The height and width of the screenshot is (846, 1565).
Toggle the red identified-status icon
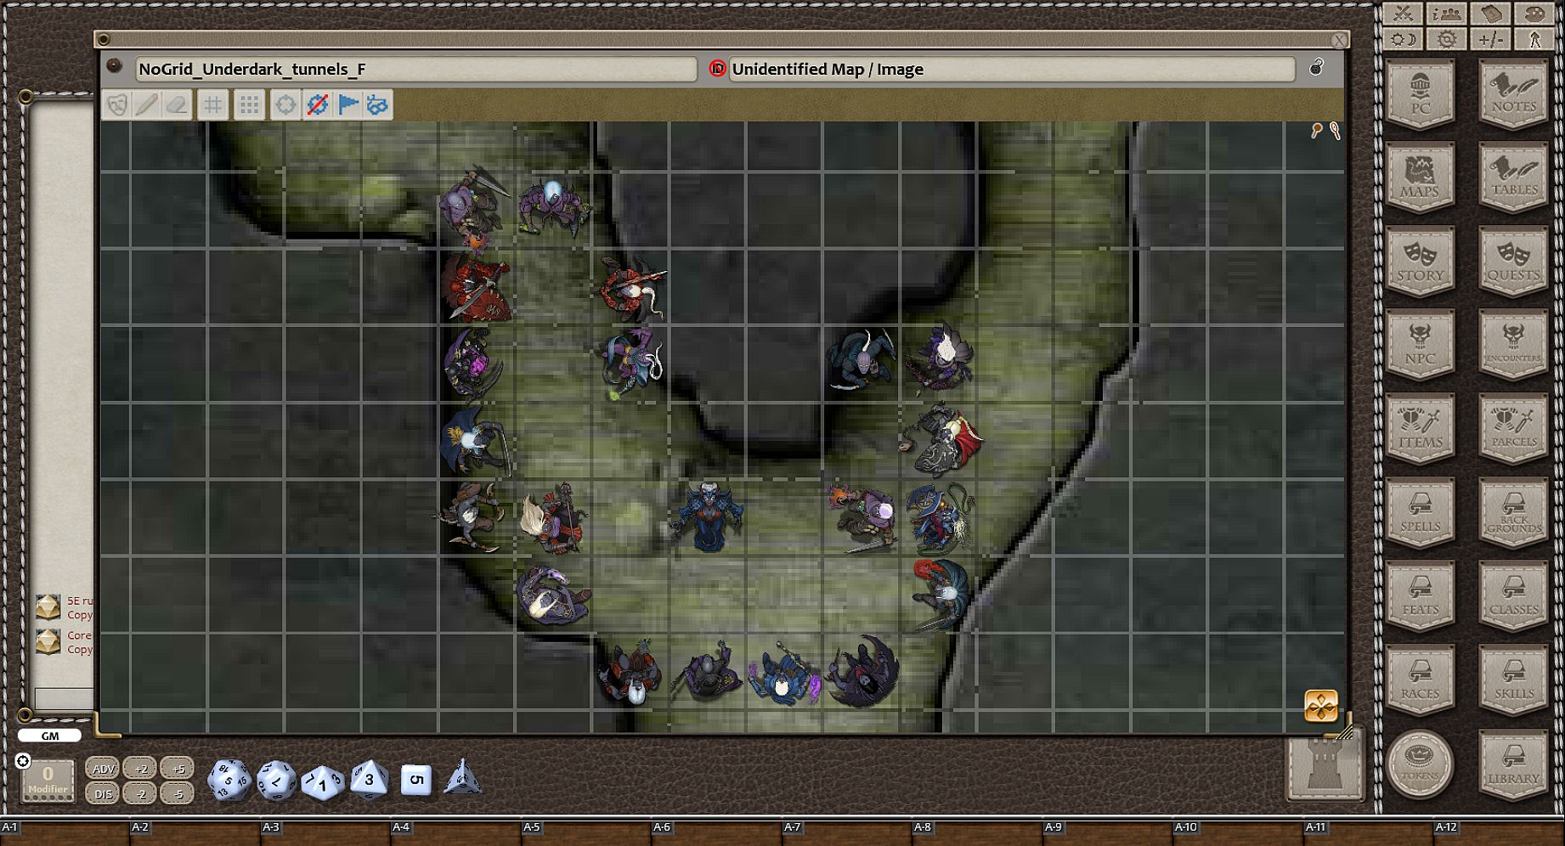717,69
